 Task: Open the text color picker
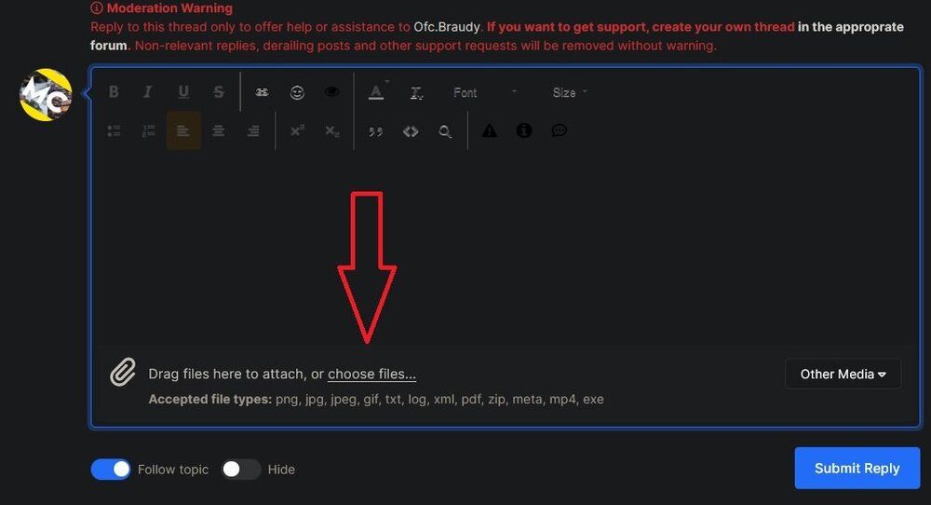[376, 92]
